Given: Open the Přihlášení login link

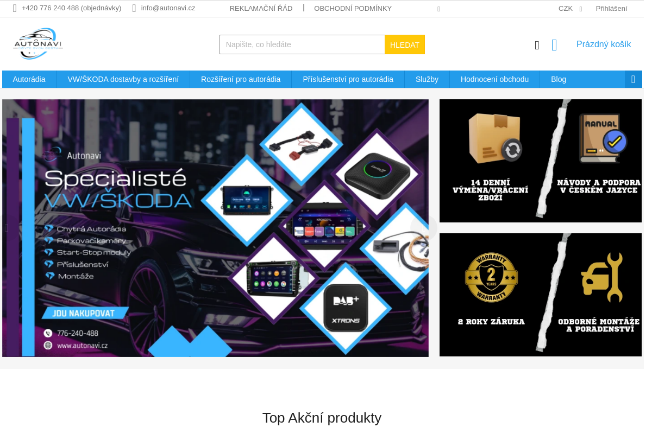Looking at the screenshot, I should click(x=611, y=9).
